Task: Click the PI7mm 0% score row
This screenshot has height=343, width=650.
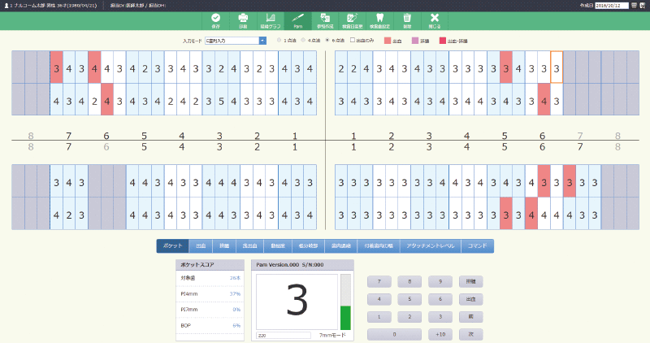Action: coord(210,310)
